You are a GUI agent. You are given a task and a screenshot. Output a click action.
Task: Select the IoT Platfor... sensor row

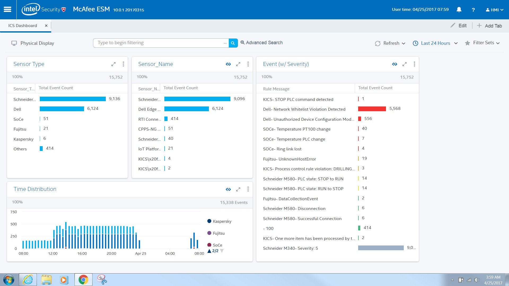click(192, 149)
